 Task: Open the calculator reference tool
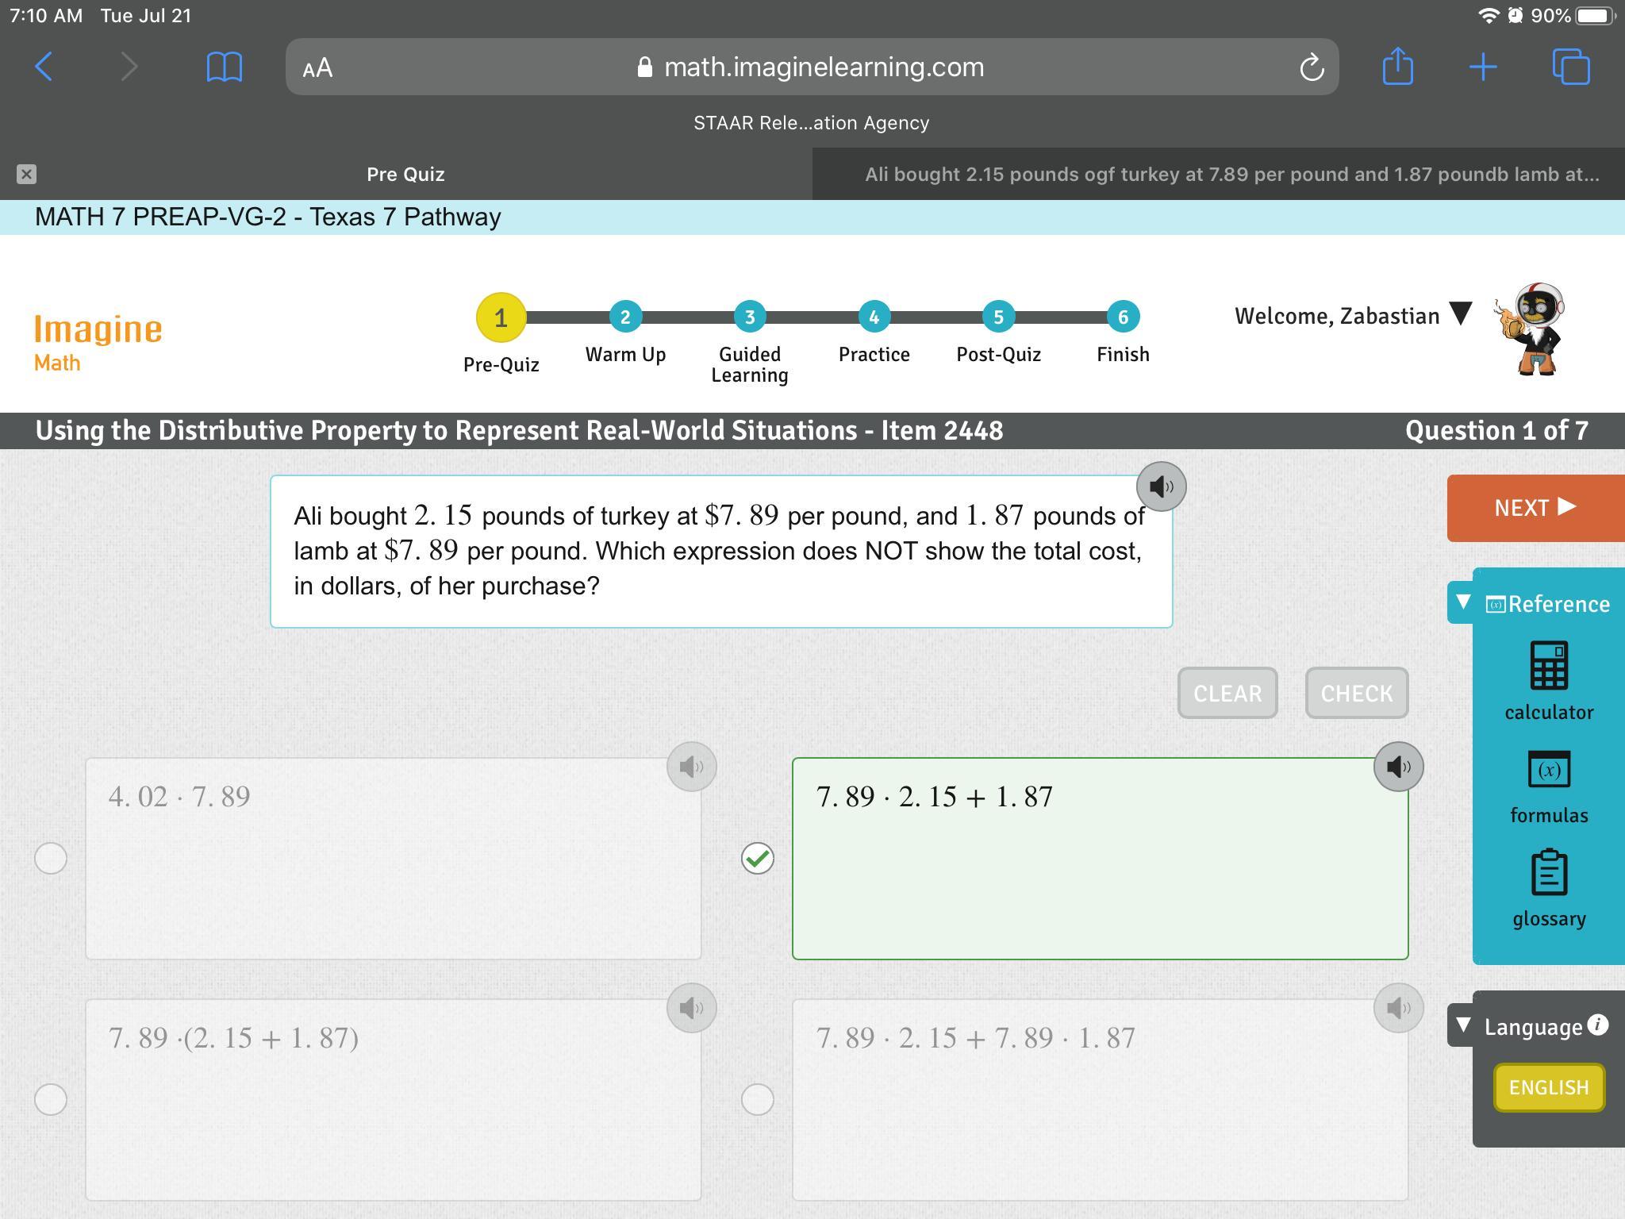click(1548, 666)
